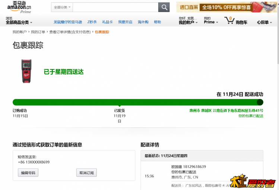
Task: Open the Z秒杀 flash deals link
Action: point(92,22)
